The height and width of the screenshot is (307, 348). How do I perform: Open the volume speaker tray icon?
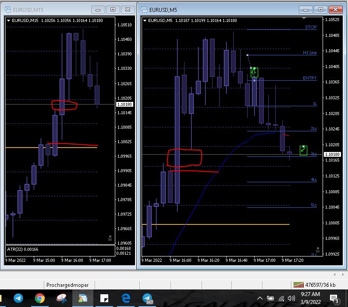[291, 298]
